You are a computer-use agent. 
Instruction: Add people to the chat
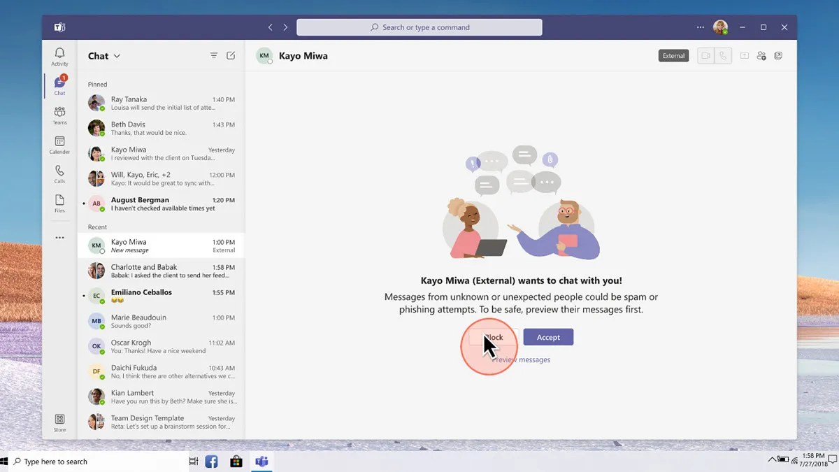click(x=761, y=55)
